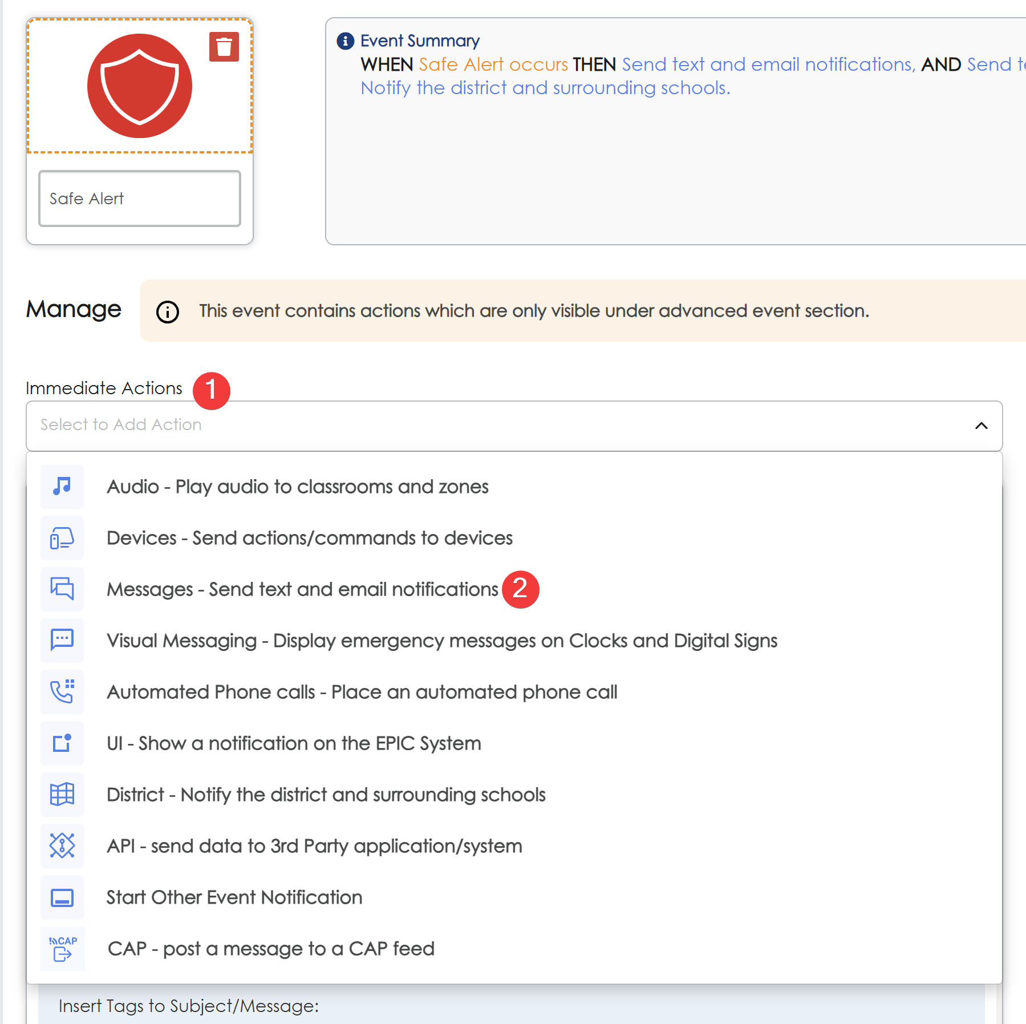Click Send text and email notifications summary link
Image resolution: width=1026 pixels, height=1024 pixels.
click(x=768, y=64)
